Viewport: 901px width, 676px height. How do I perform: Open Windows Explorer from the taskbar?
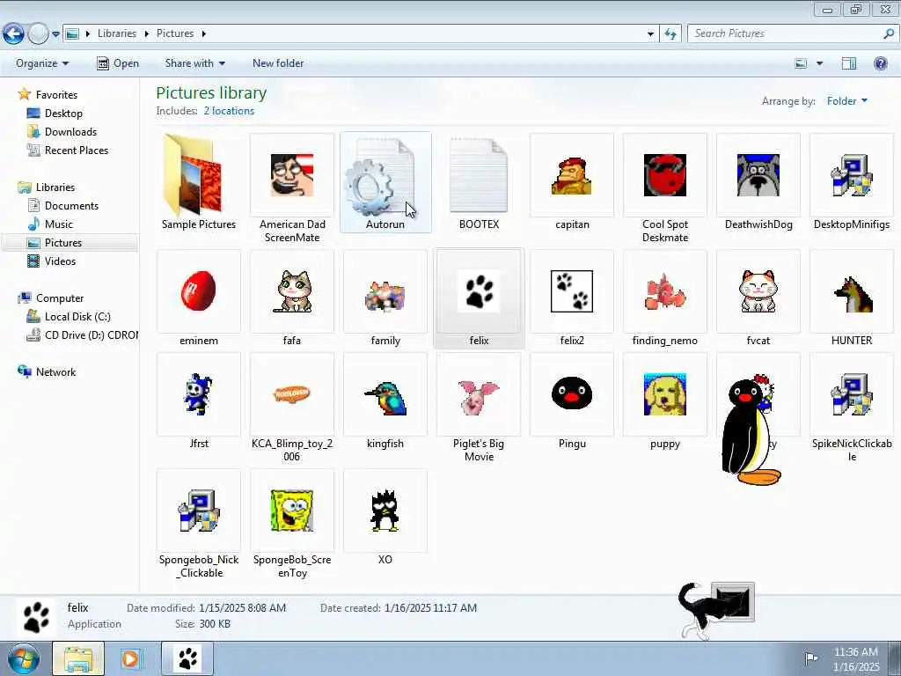(78, 658)
